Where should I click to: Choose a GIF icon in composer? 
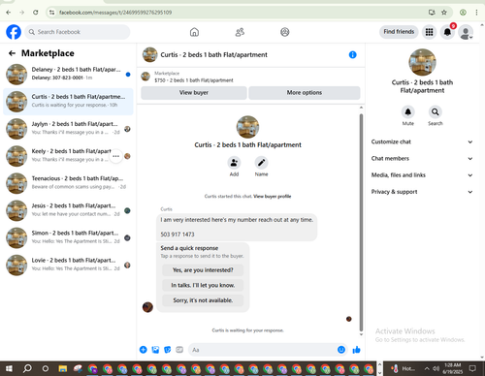point(179,350)
